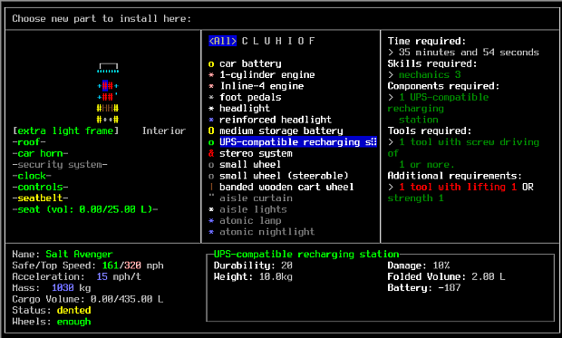The height and width of the screenshot is (338, 562).
Task: Switch to the U category tab
Action: tap(267, 41)
